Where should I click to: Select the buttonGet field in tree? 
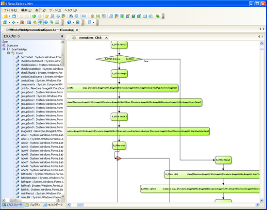pyautogui.click(x=40, y=57)
